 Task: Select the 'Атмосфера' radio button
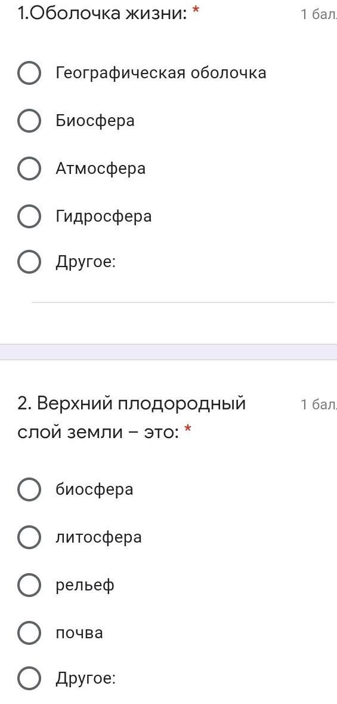pyautogui.click(x=29, y=169)
